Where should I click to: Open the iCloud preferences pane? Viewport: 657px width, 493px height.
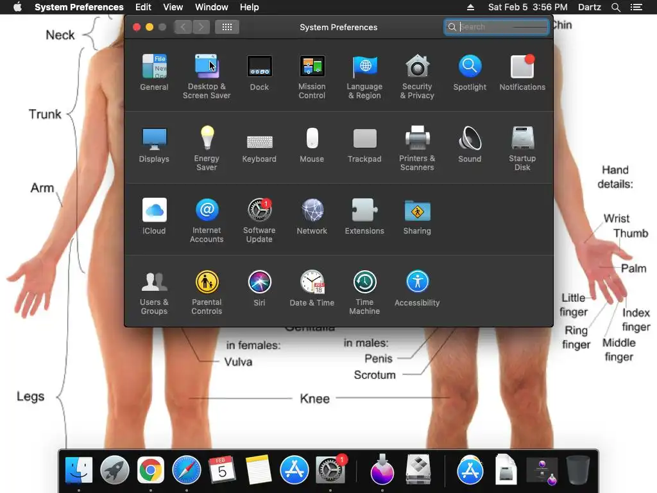154,216
